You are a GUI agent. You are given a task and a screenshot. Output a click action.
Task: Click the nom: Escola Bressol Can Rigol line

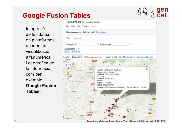pos(109,70)
